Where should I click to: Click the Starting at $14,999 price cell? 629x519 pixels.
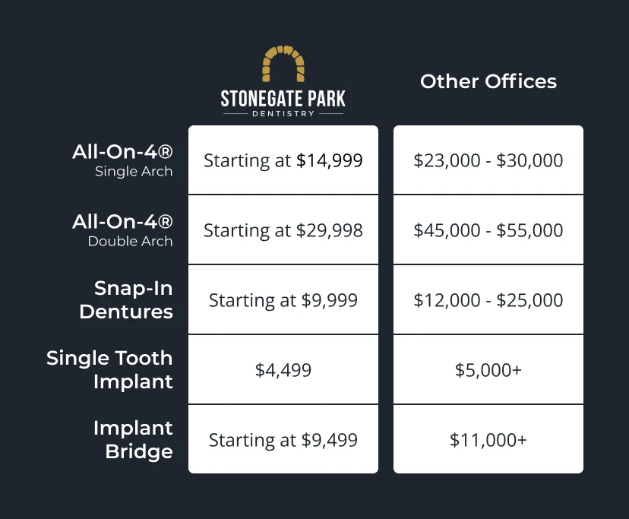pos(283,160)
